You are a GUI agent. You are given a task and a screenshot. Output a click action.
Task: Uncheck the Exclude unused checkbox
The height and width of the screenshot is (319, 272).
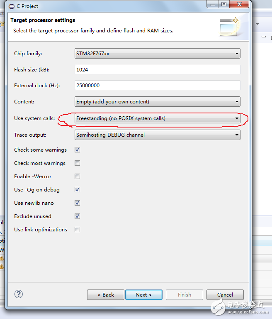(x=77, y=216)
